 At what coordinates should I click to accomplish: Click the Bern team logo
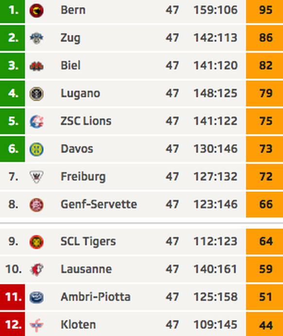pyautogui.click(x=36, y=11)
